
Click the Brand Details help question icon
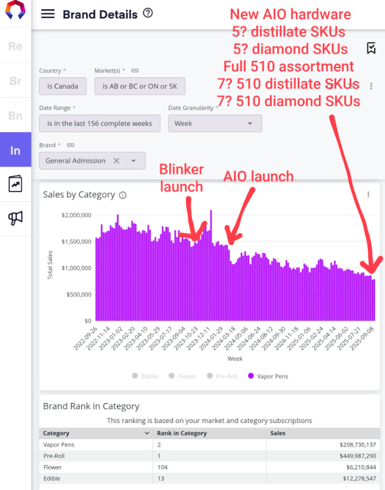point(148,13)
